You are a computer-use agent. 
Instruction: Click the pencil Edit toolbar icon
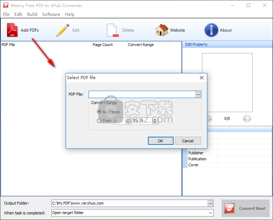tap(63, 30)
